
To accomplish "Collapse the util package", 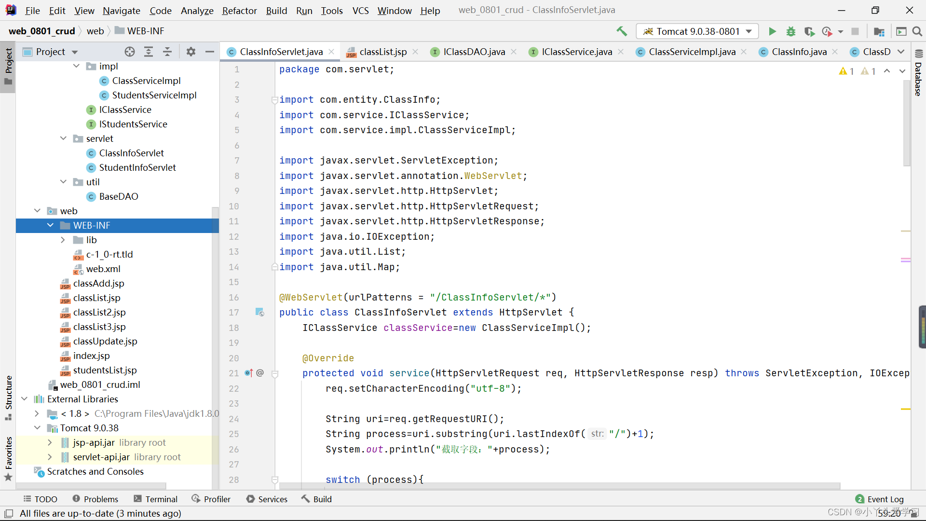I will [63, 182].
